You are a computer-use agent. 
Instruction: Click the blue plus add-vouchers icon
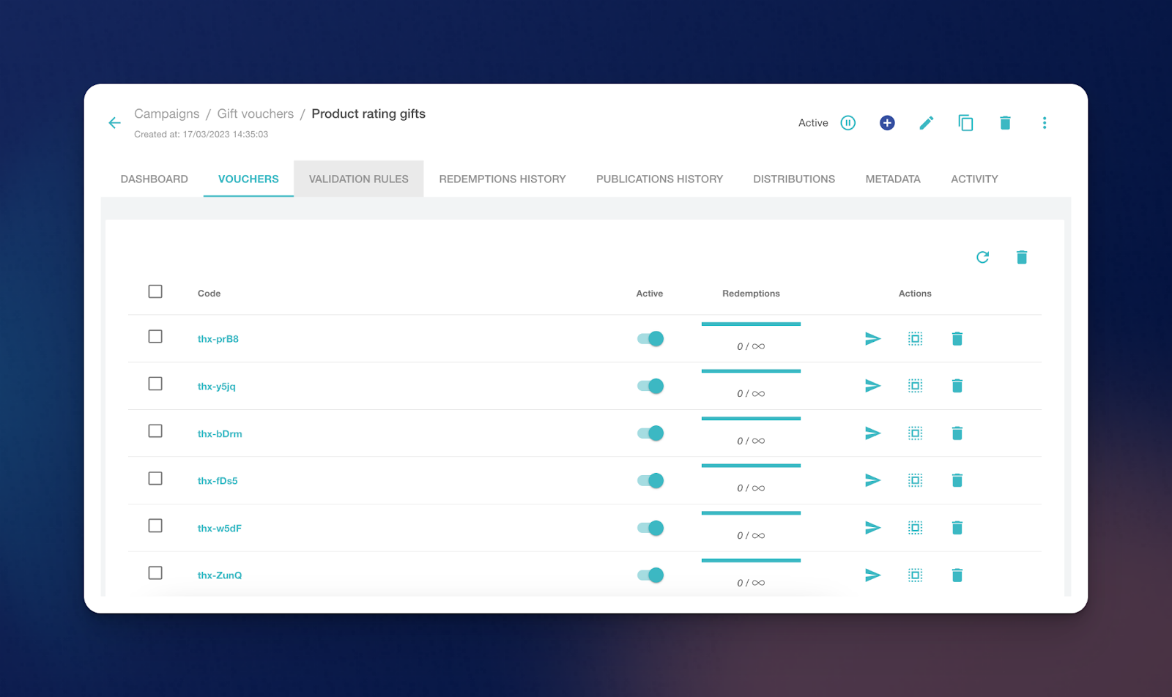886,123
